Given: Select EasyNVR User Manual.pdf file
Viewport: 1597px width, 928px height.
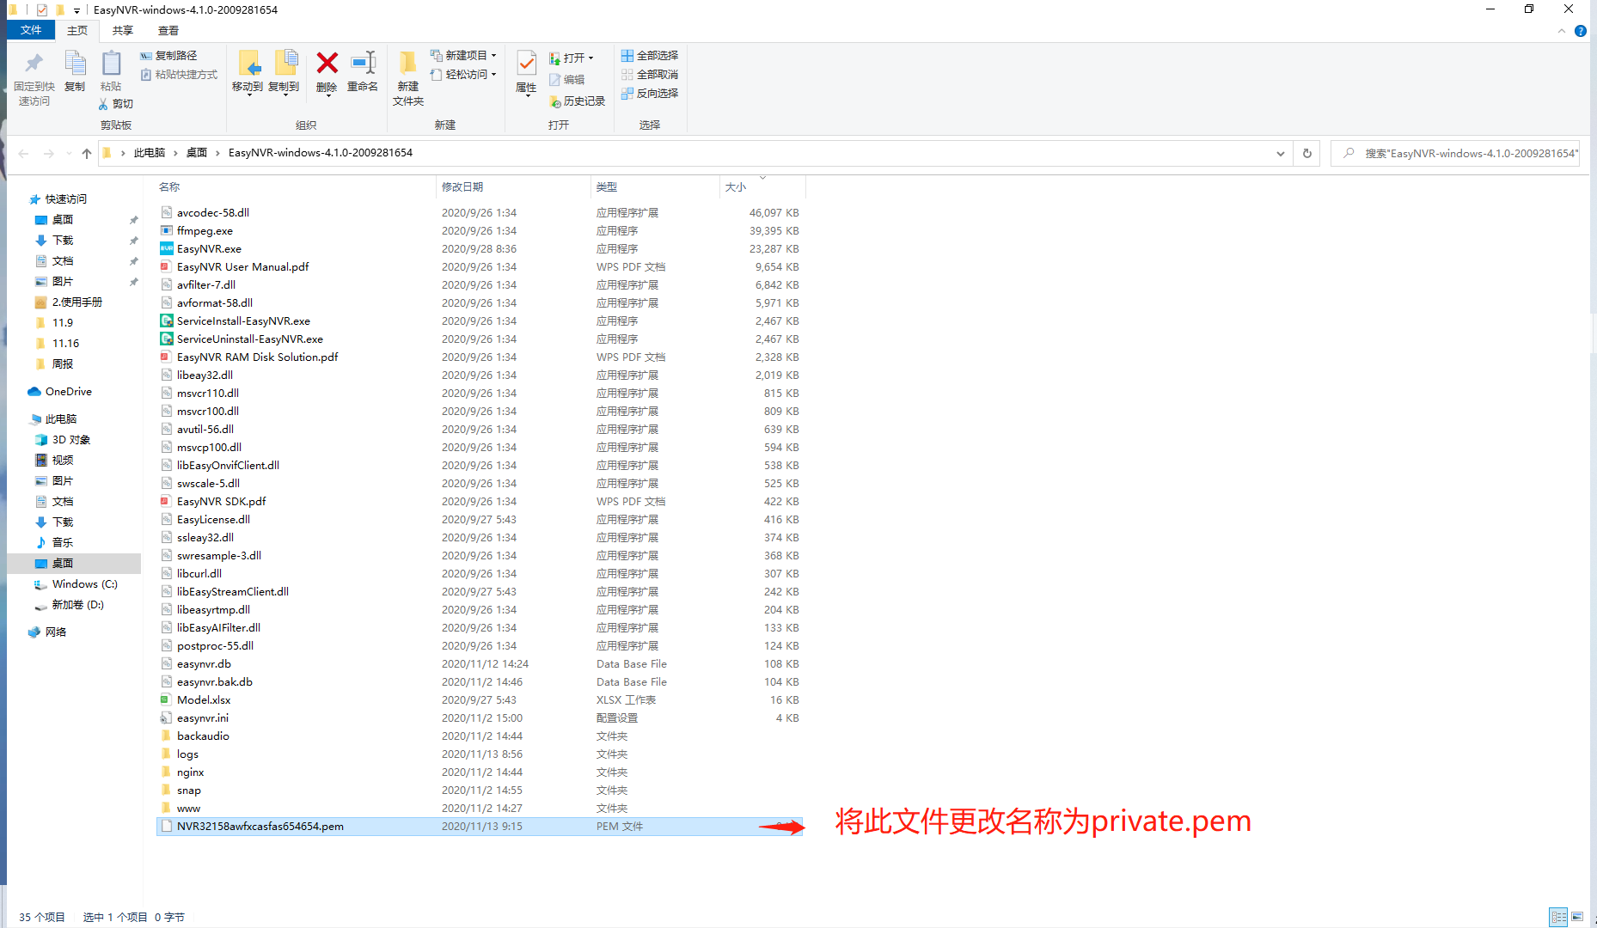Looking at the screenshot, I should pyautogui.click(x=242, y=267).
